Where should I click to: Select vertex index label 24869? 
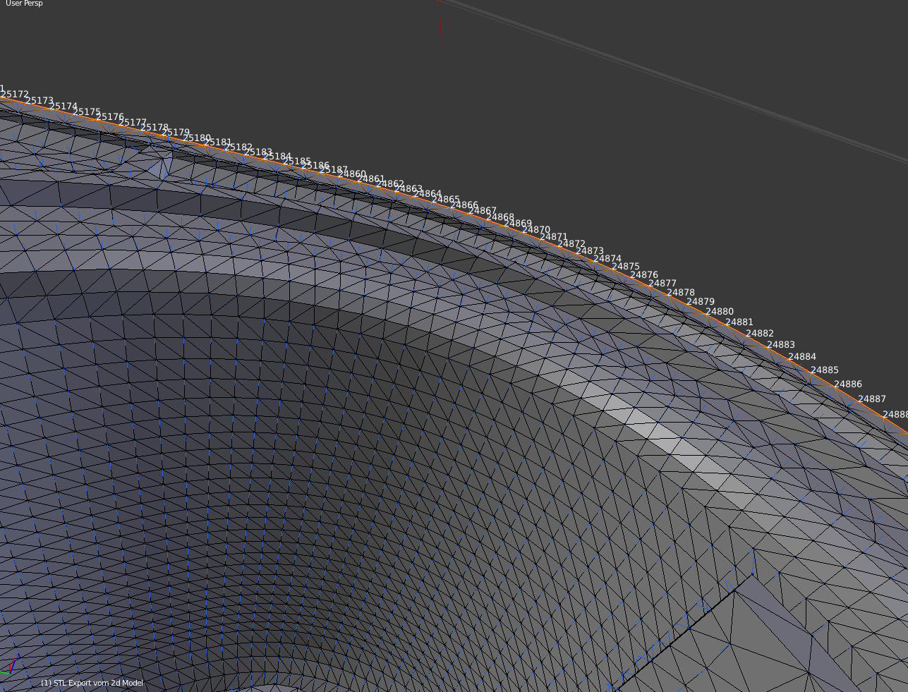(517, 224)
